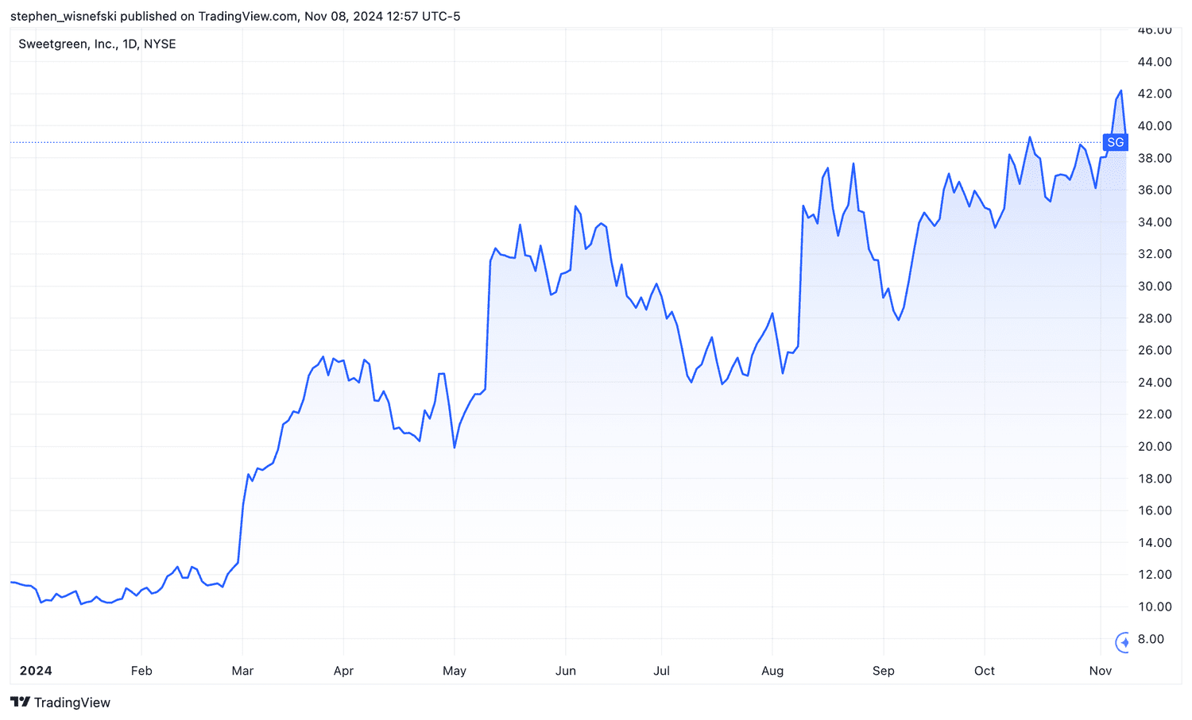Click the Sweetgreen, Inc., 1D, NYSE title
This screenshot has width=1192, height=720.
tap(97, 44)
